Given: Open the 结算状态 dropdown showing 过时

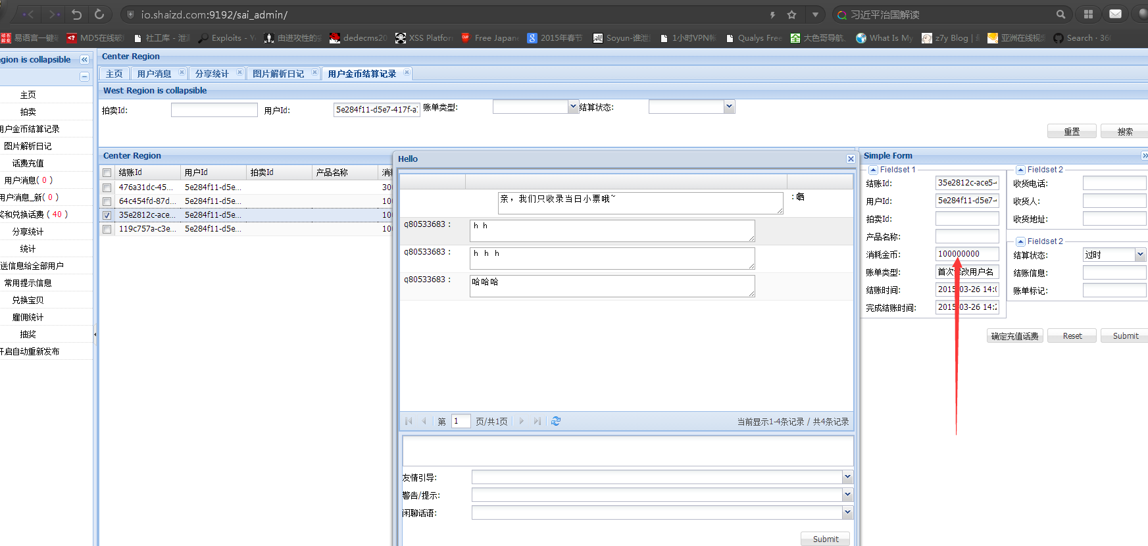Looking at the screenshot, I should click(1140, 255).
